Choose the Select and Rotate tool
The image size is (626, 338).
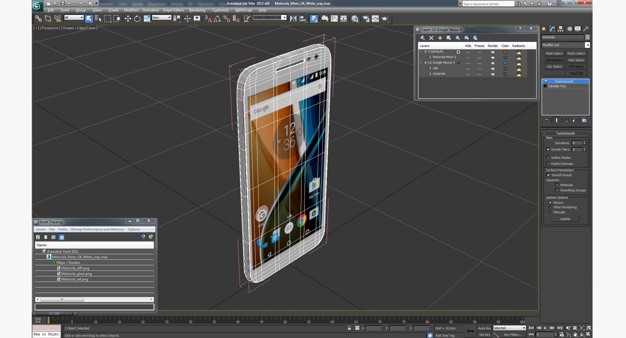point(137,19)
